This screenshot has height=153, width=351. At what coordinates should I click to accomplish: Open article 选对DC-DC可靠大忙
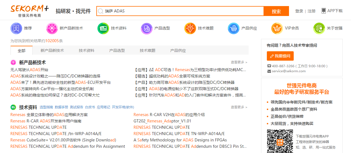coord(55,95)
